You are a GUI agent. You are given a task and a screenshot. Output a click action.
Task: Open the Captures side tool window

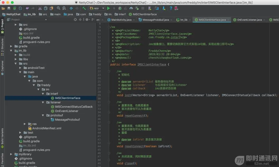[x=2, y=68]
